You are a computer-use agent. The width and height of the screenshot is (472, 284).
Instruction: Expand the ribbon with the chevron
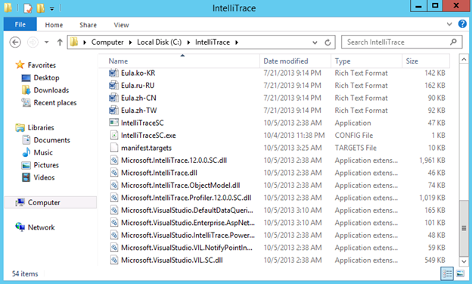(449, 24)
